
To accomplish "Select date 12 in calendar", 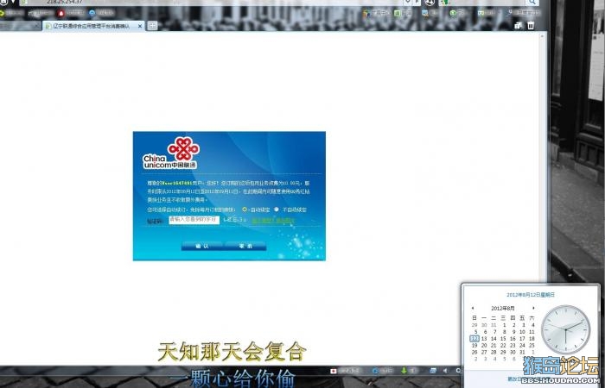I will tap(474, 339).
